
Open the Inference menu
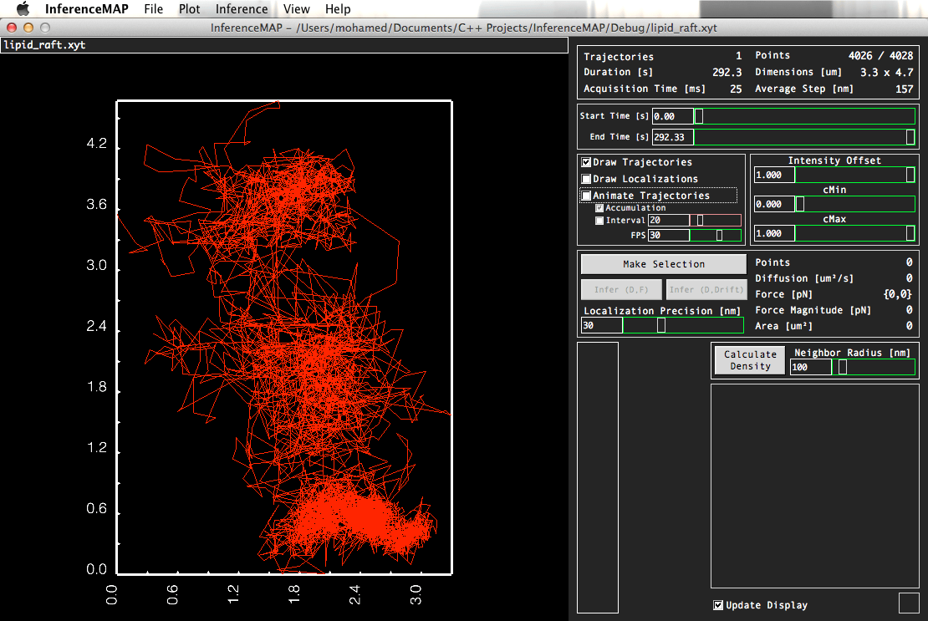[x=242, y=9]
